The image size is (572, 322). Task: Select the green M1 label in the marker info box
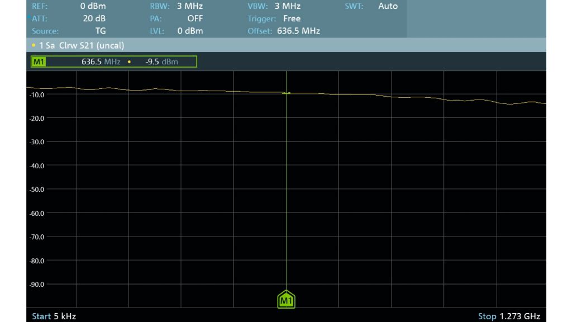click(x=37, y=61)
